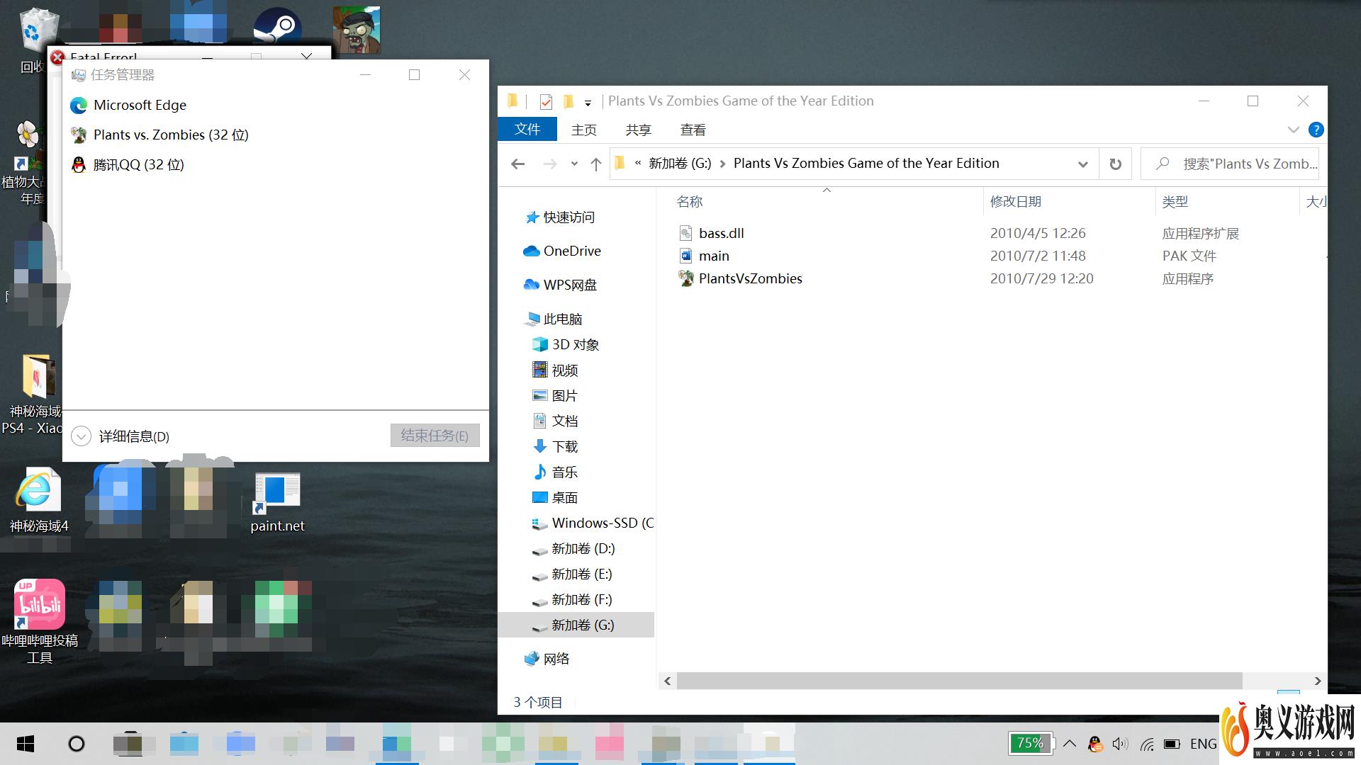Image resolution: width=1361 pixels, height=765 pixels.
Task: Open volume control in system tray
Action: pyautogui.click(x=1120, y=744)
